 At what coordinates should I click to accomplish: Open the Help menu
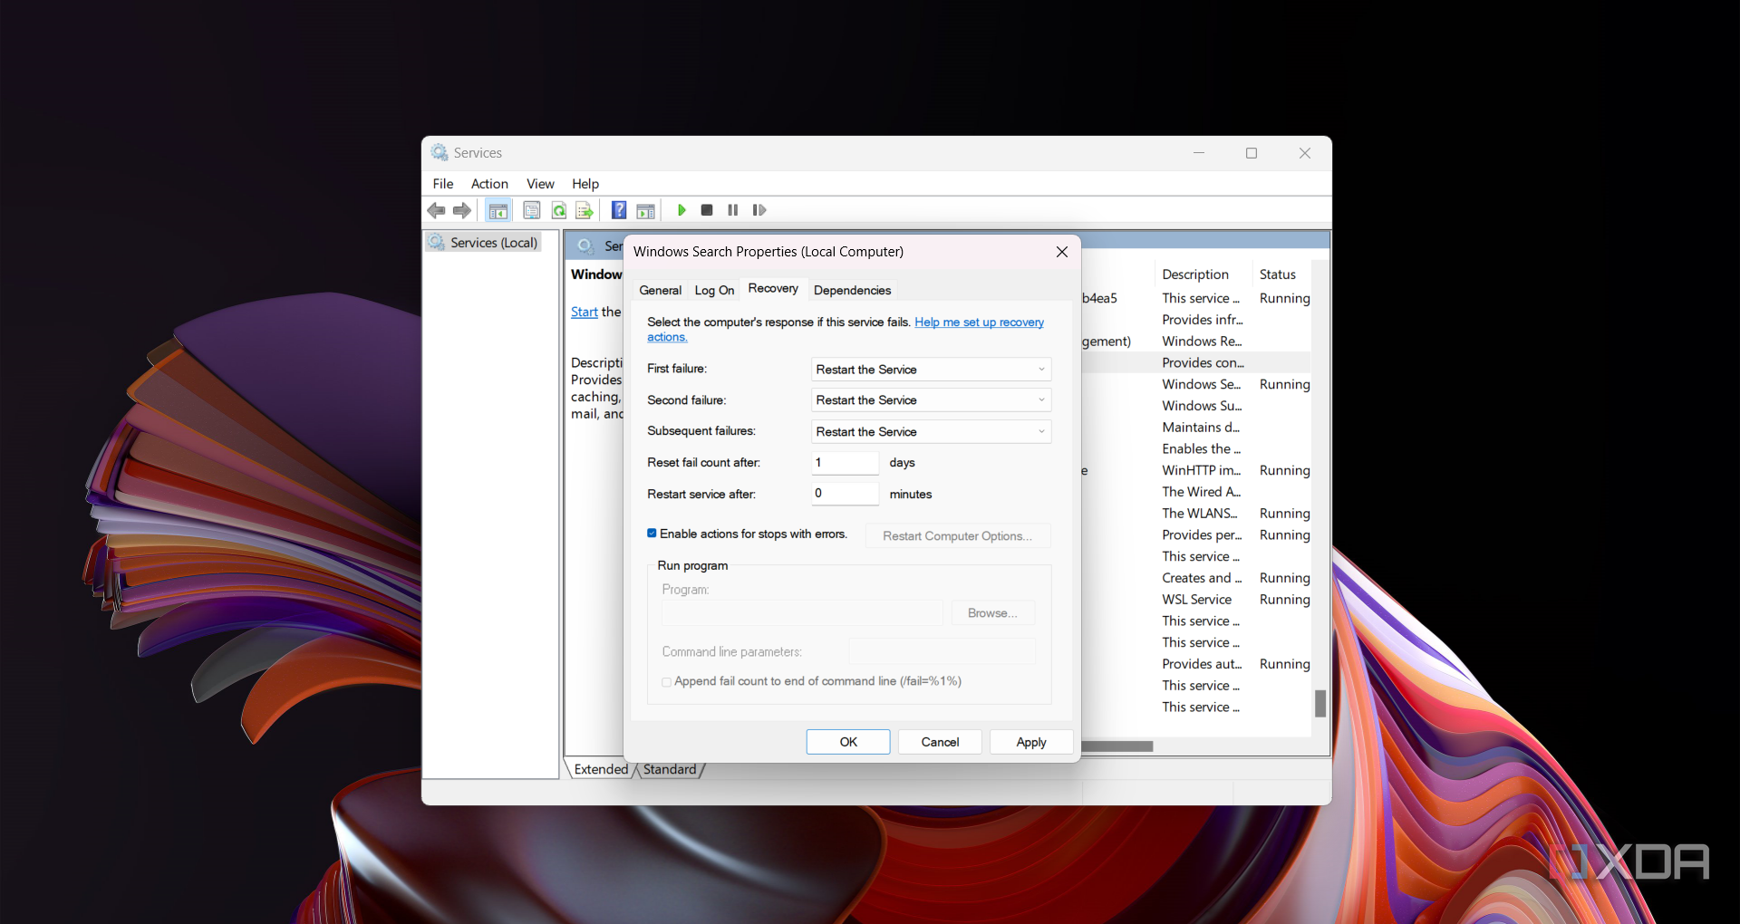[x=585, y=184]
